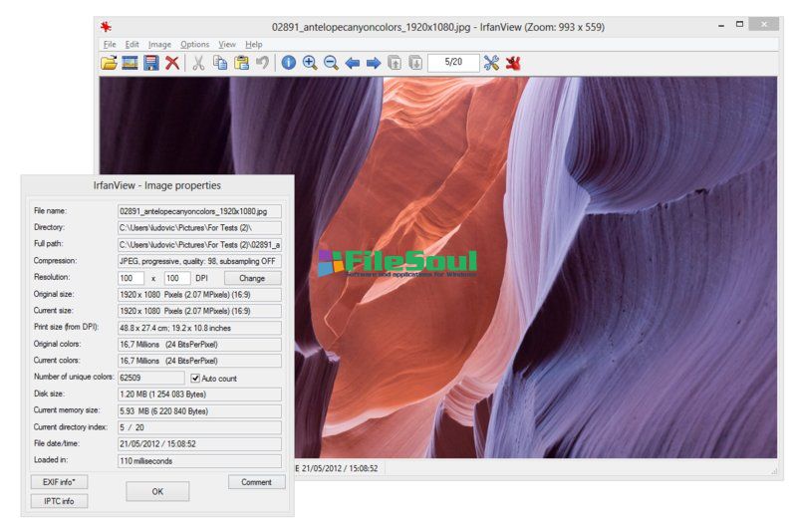This screenshot has height=528, width=797.
Task: Open the slideshow filmstrip icon
Action: click(x=130, y=63)
